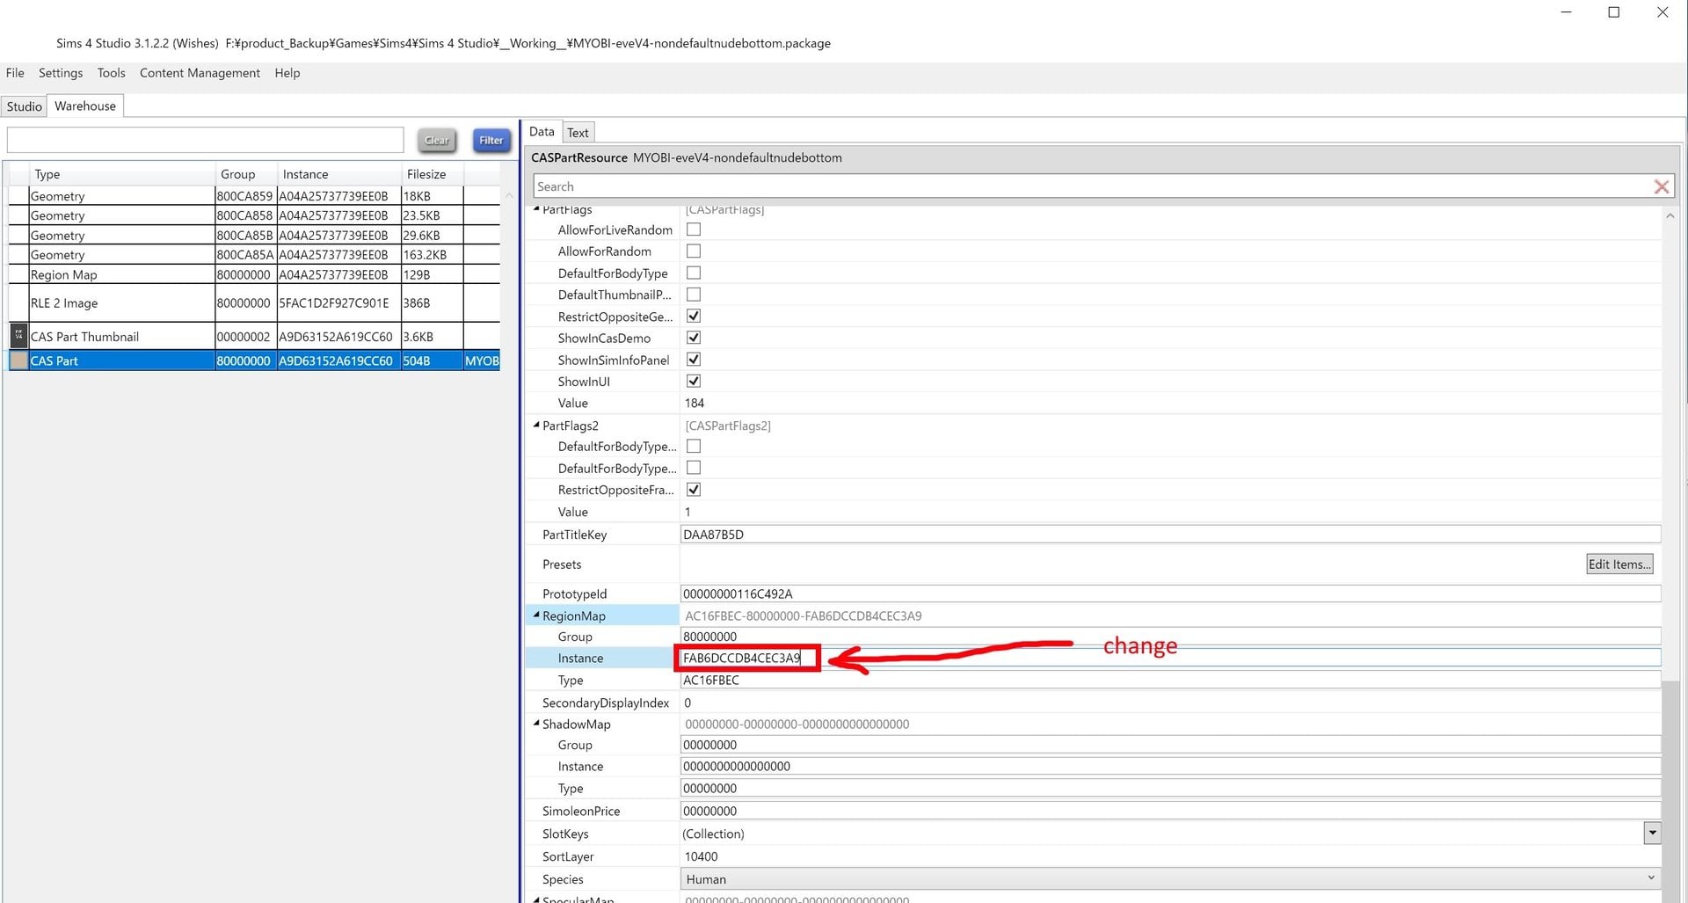The height and width of the screenshot is (903, 1688).
Task: Open the File menu
Action: click(15, 73)
